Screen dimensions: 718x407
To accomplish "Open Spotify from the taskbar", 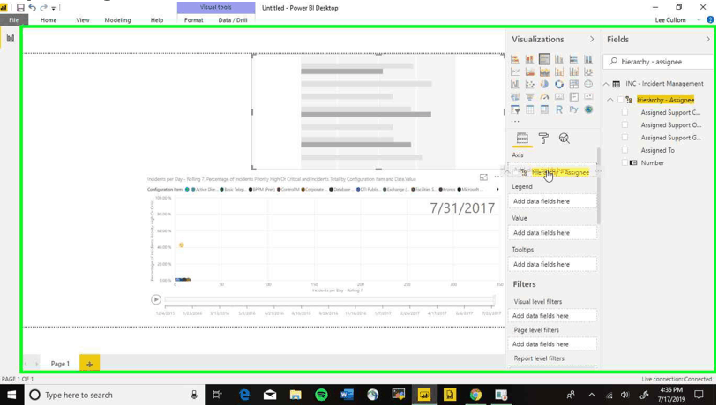I will click(x=321, y=396).
